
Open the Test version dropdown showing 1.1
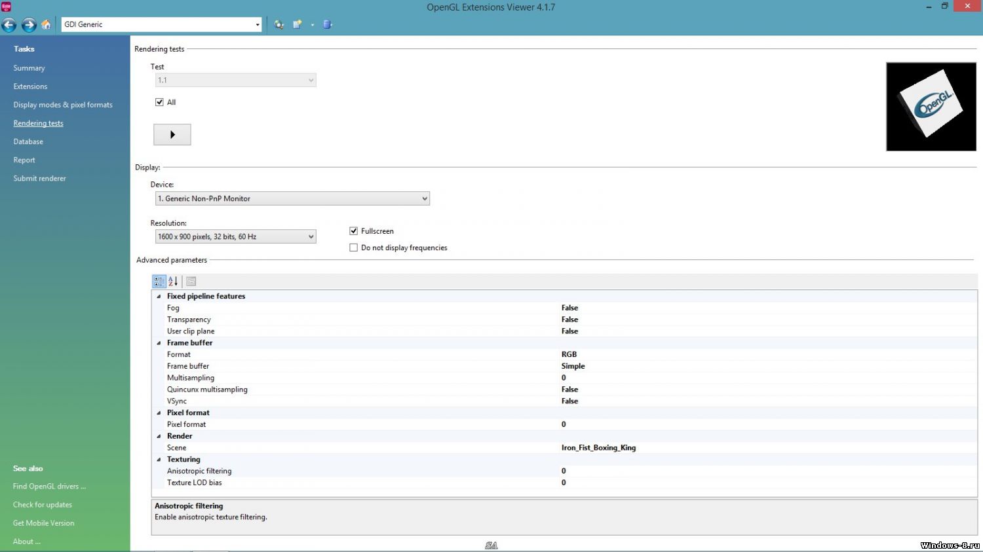[x=236, y=80]
